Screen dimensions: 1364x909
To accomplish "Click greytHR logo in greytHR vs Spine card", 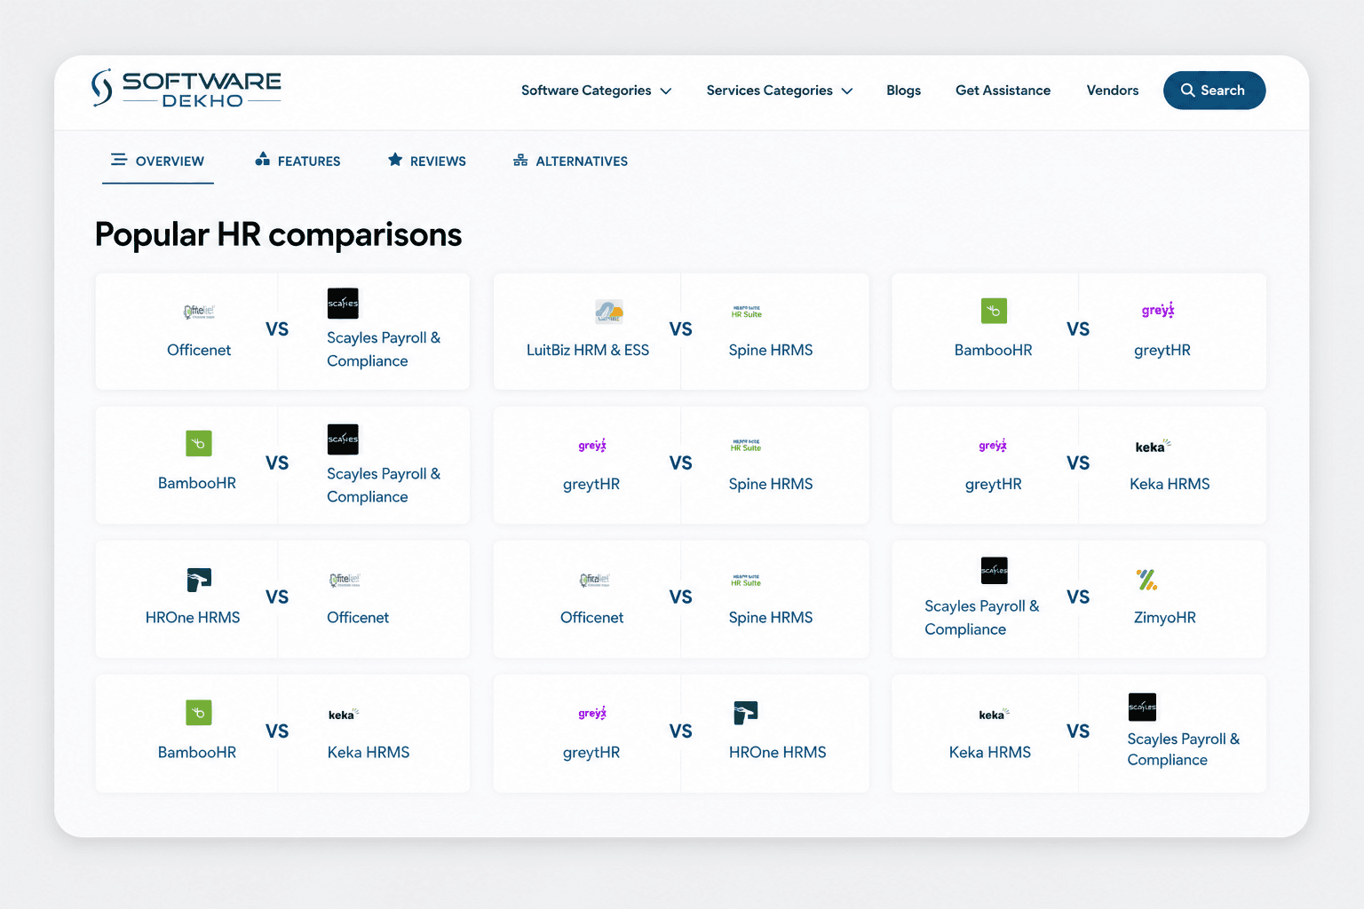I will coord(592,446).
